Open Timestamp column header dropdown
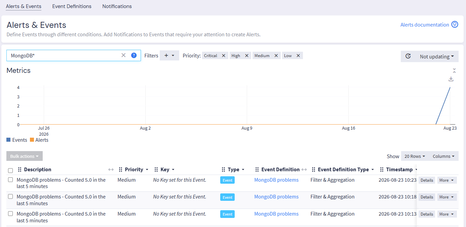Image resolution: width=466 pixels, height=227 pixels. click(416, 170)
